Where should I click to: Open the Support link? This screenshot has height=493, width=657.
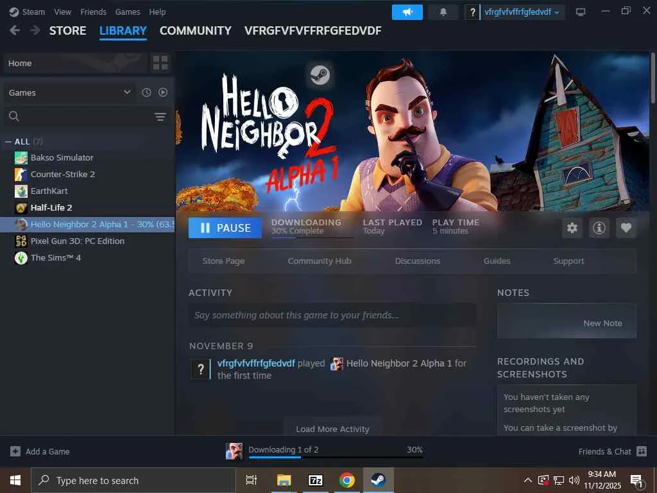(568, 261)
